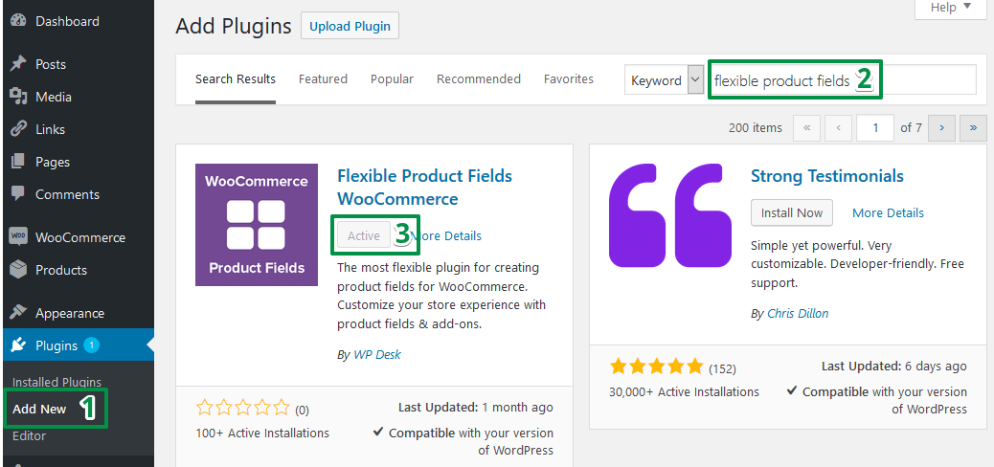Click the Upload Plugin button
Screen dimensions: 994x467
click(x=350, y=27)
